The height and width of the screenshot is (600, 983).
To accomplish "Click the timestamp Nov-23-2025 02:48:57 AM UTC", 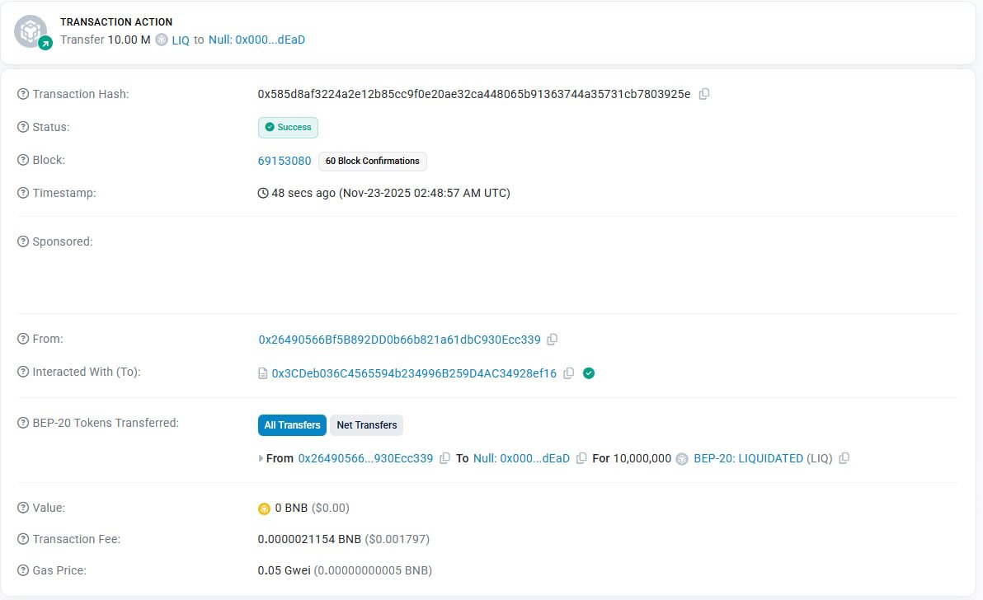I will coord(425,193).
